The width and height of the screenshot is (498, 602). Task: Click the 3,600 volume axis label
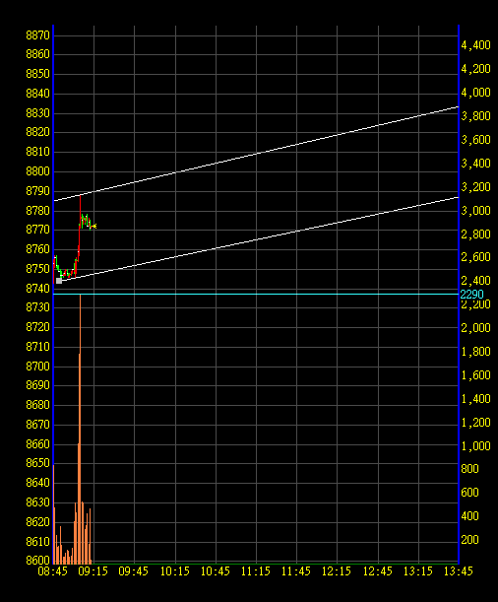[475, 140]
